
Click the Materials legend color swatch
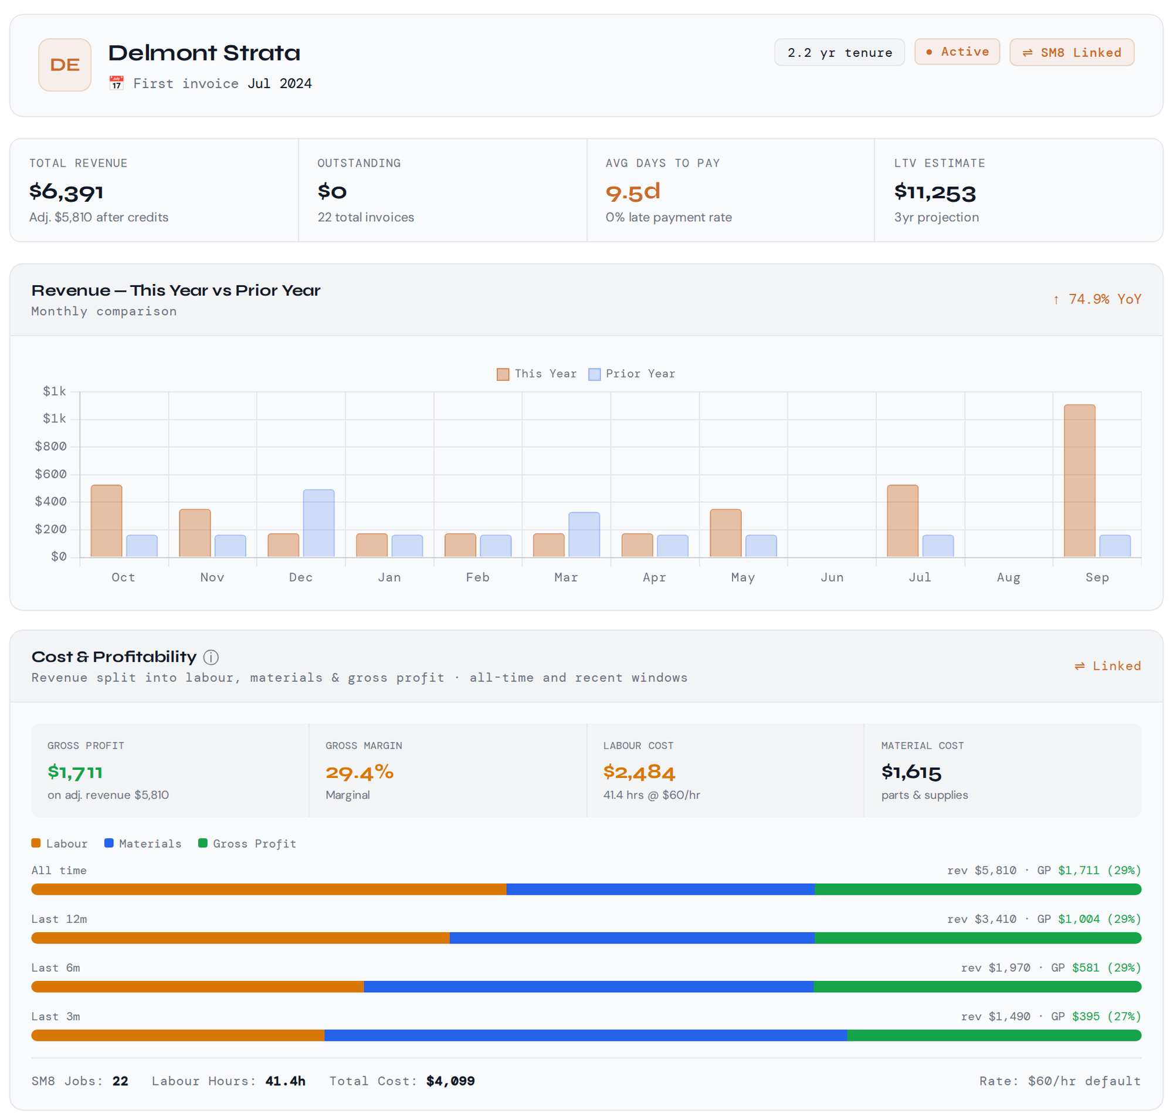[x=109, y=843]
